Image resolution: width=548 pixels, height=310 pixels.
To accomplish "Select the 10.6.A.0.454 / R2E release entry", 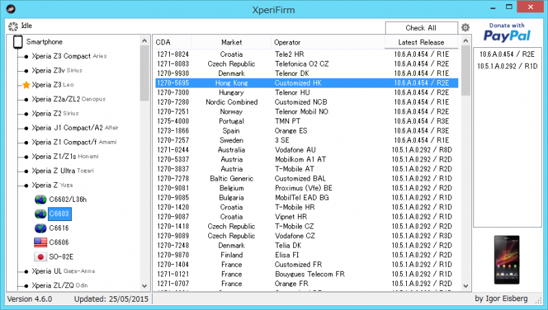I will click(507, 54).
